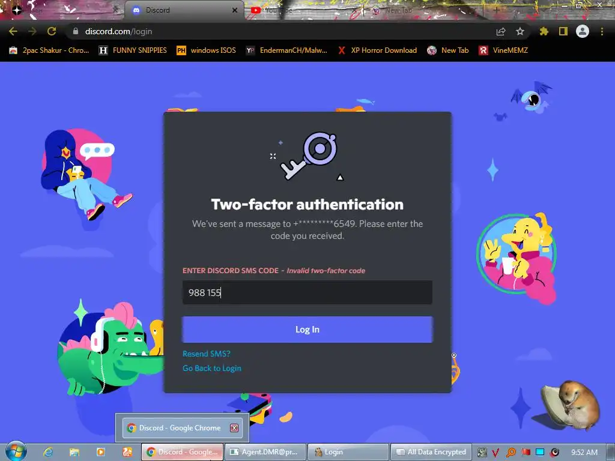
Task: Open the XP Horror Download bookmark
Action: [x=377, y=50]
